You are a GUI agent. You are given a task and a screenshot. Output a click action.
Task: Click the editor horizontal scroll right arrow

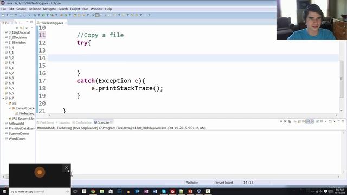pos(336,115)
